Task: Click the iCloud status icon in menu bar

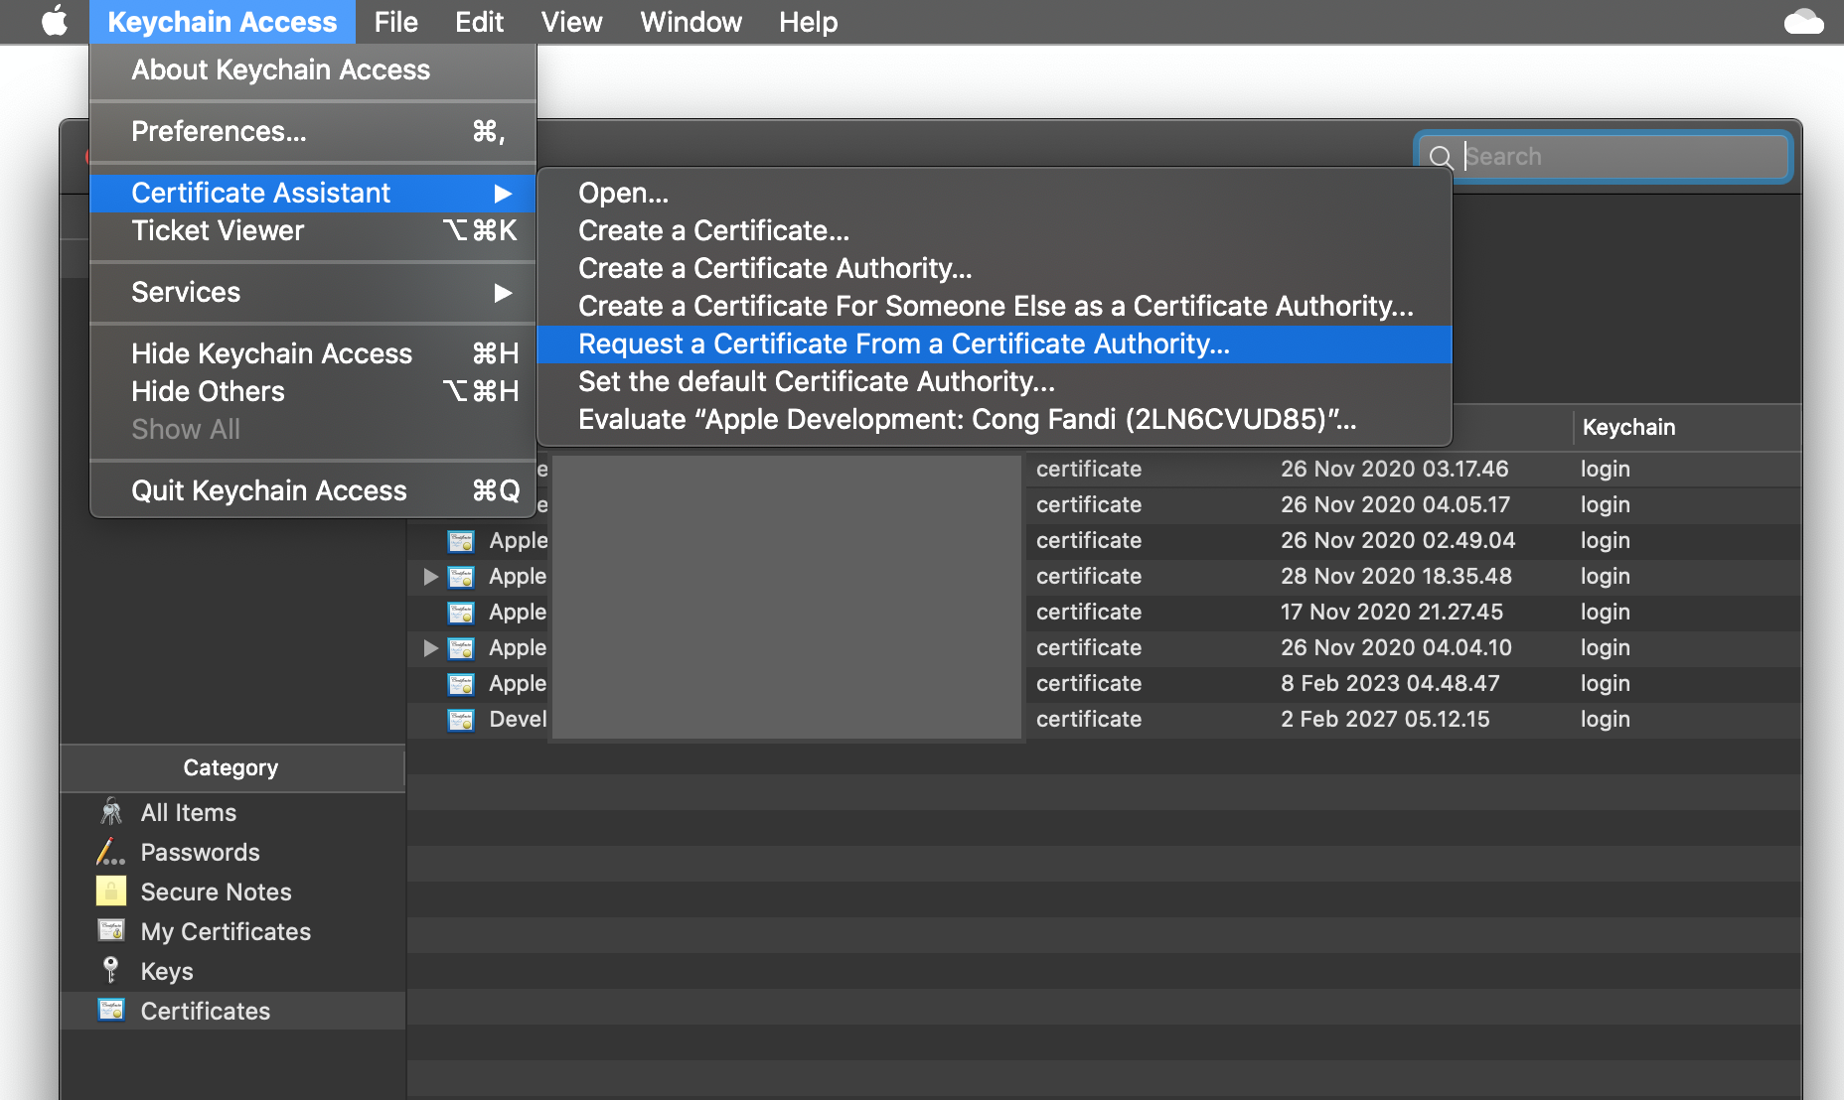Action: coord(1803,22)
